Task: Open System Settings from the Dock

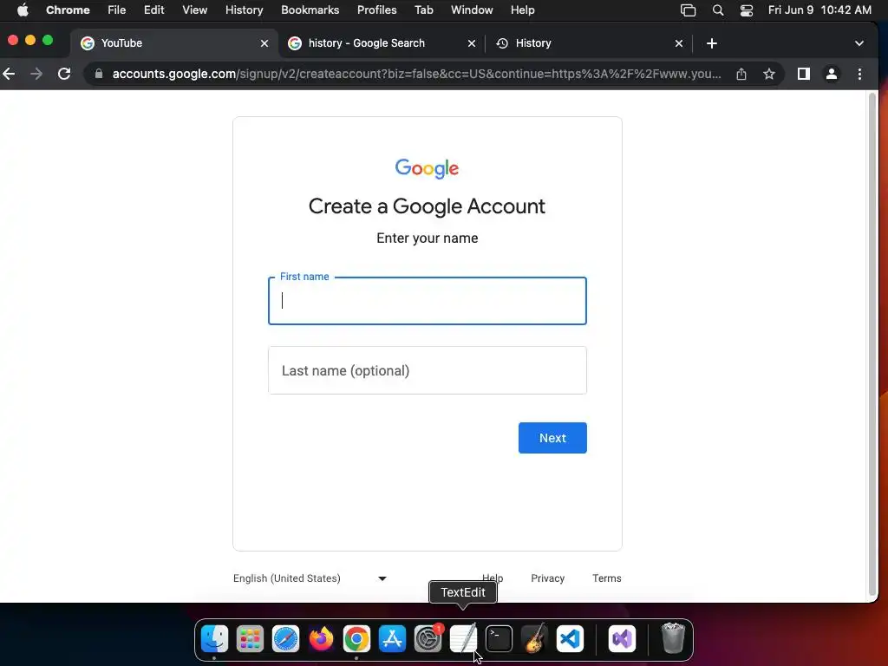Action: [x=428, y=639]
